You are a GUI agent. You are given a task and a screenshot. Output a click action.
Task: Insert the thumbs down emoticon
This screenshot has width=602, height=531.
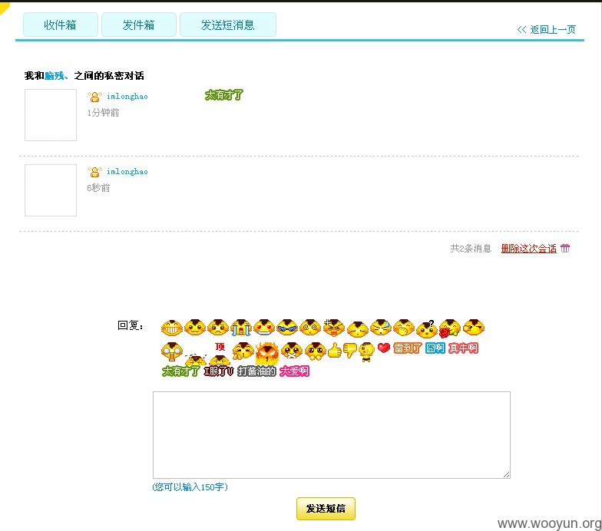point(350,350)
